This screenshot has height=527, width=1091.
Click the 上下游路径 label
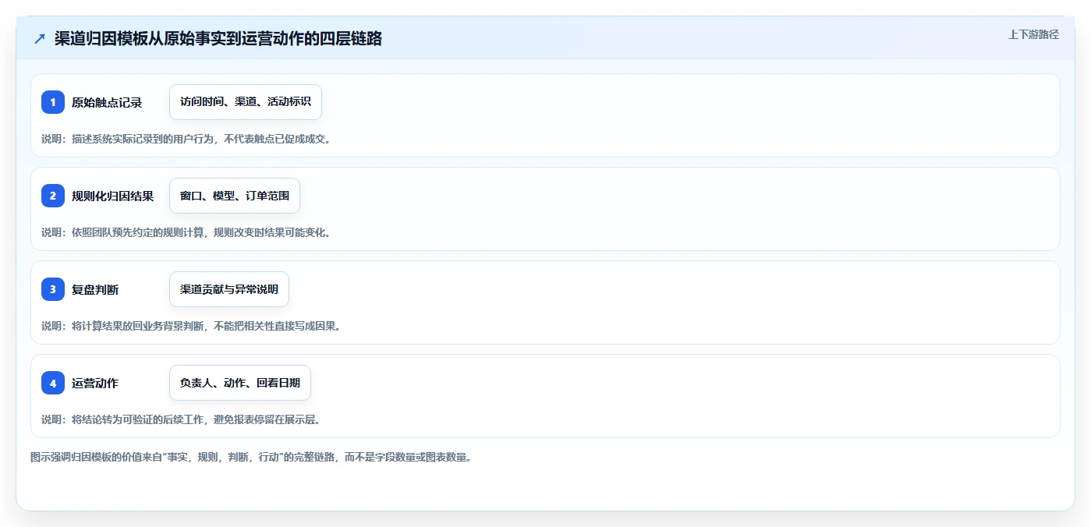(x=1033, y=34)
